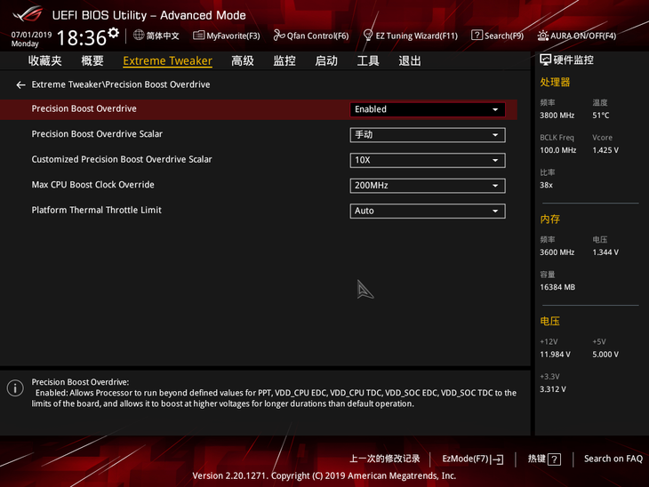Click the 51°C temperature value
The width and height of the screenshot is (649, 487).
coord(601,116)
